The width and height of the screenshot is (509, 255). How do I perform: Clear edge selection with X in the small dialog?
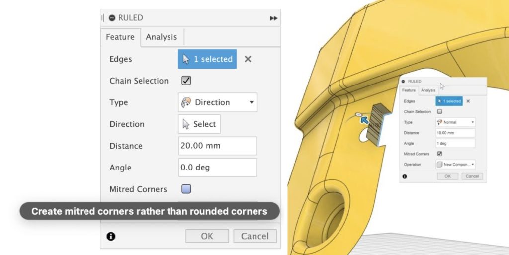[x=468, y=101]
